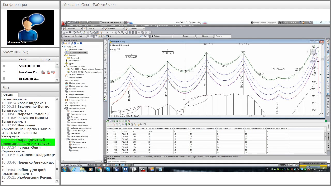Open the ПоСлою color dropdown
The image size is (331, 186).
point(161,36)
